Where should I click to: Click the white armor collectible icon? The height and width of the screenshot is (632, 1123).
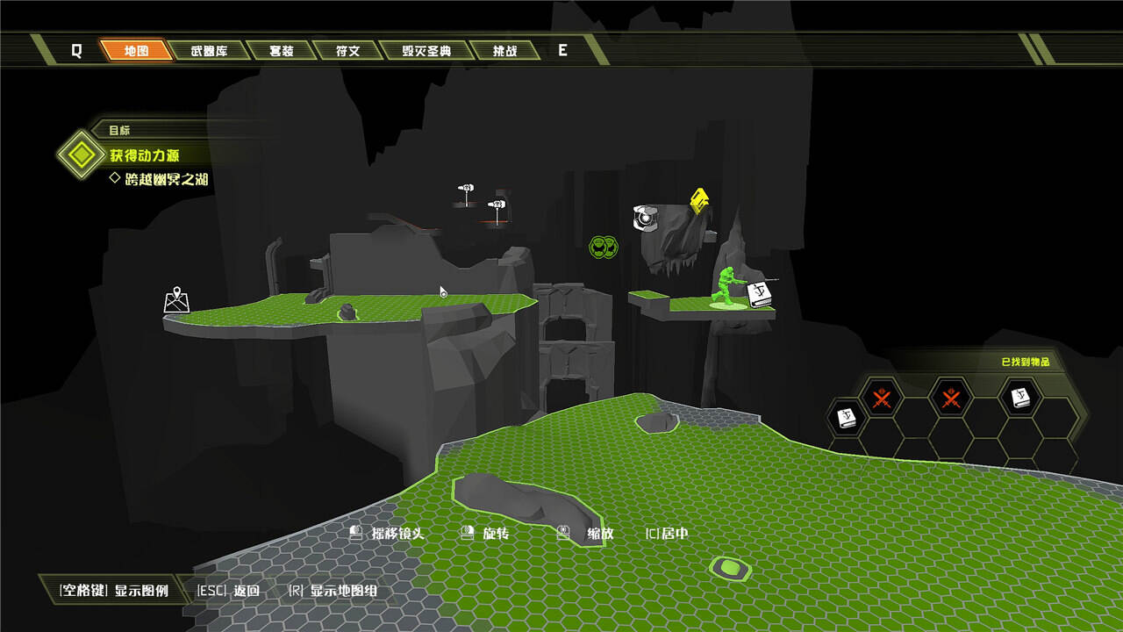pyautogui.click(x=646, y=218)
